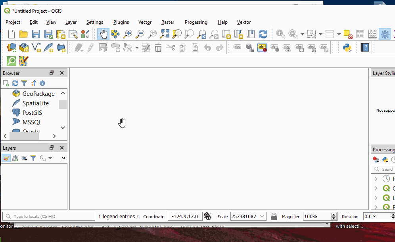Toggle Editing pencil button

(x=90, y=48)
